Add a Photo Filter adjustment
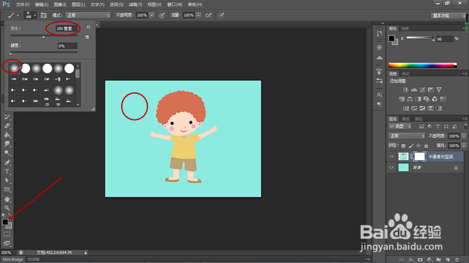Screen dimensions: 469x263 pos(426,99)
